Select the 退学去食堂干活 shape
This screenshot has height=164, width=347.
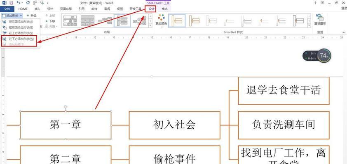284,91
